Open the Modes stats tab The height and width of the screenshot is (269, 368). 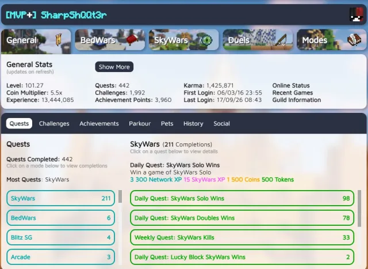pos(332,40)
